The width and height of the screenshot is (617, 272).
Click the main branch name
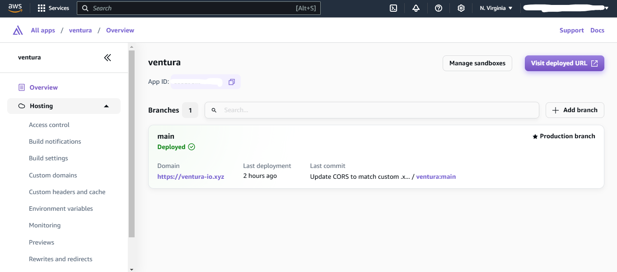[x=166, y=136]
